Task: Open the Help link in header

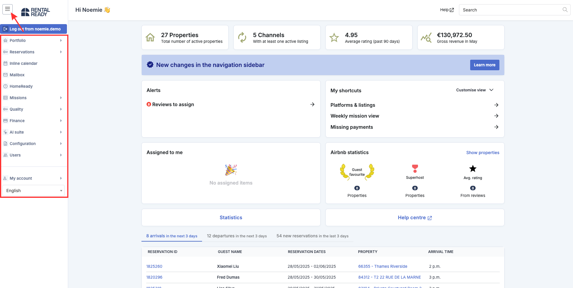Action: click(447, 10)
